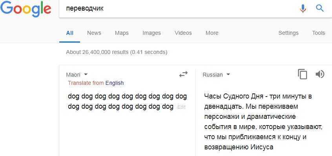Listen to translation via speaker icon

[x=320, y=74]
